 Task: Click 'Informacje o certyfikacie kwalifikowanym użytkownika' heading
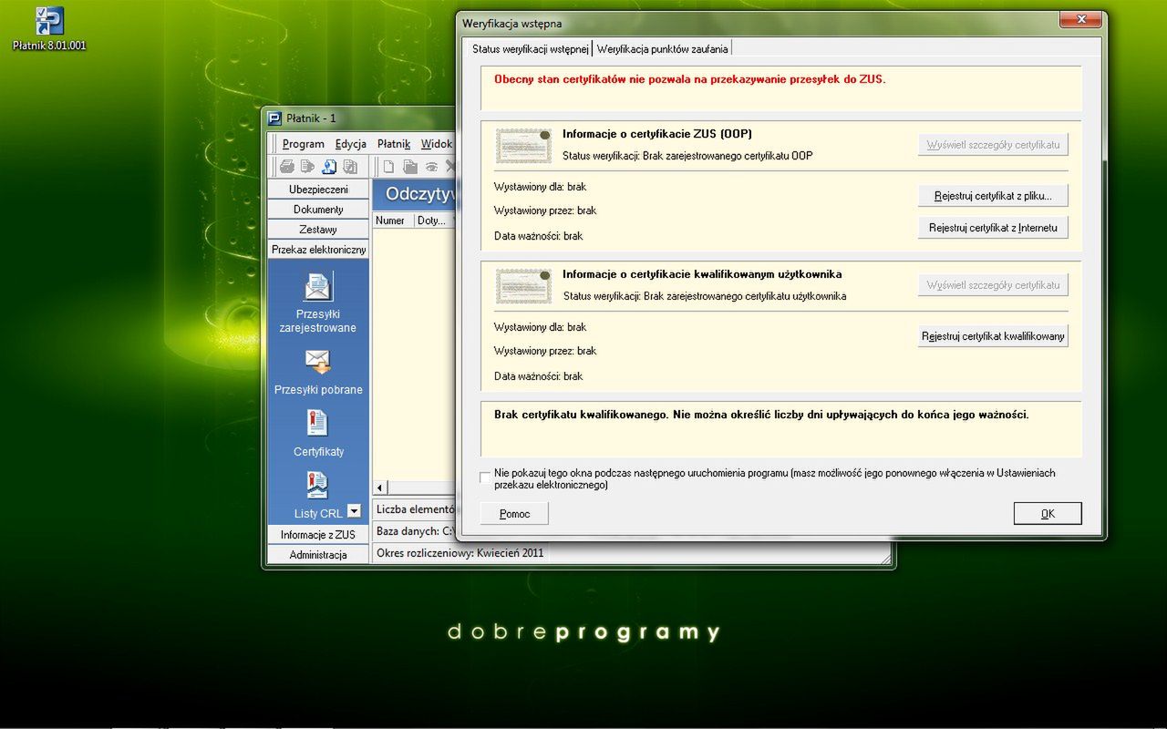(x=702, y=274)
